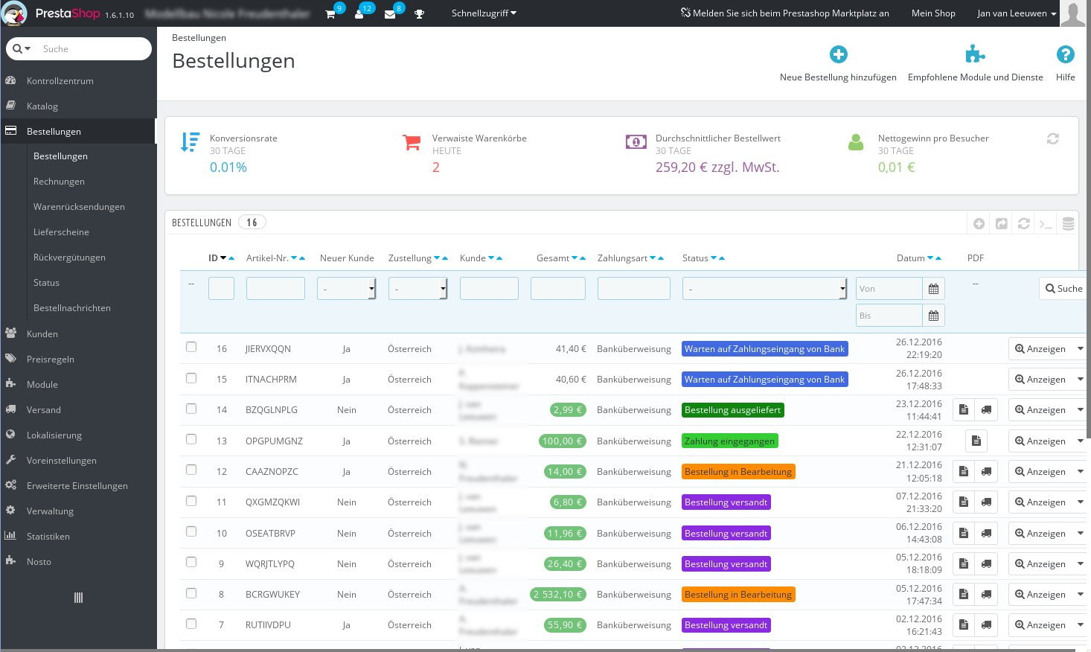Expand the 'Neuer Kunde' filter dropdown

pos(346,289)
